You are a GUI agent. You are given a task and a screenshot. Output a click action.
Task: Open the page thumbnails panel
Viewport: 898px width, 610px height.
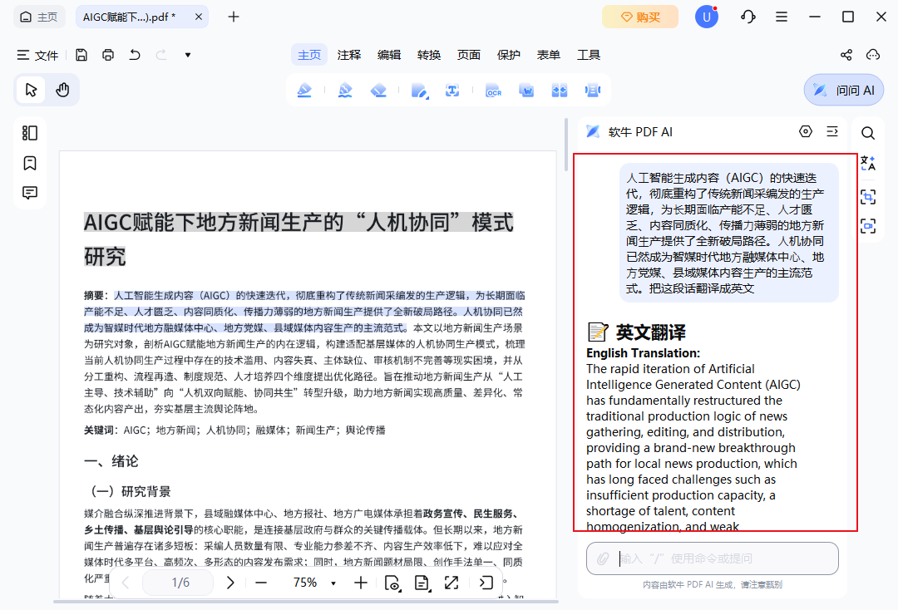(30, 133)
